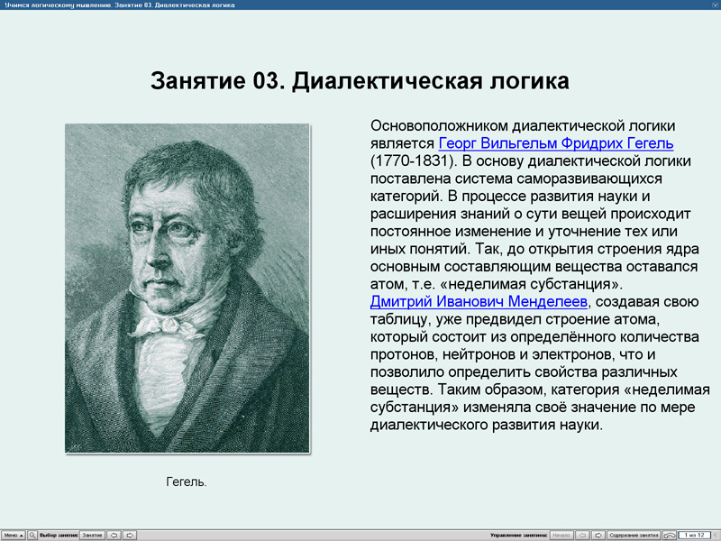Click the small arrow at far right of status bar

(x=717, y=534)
